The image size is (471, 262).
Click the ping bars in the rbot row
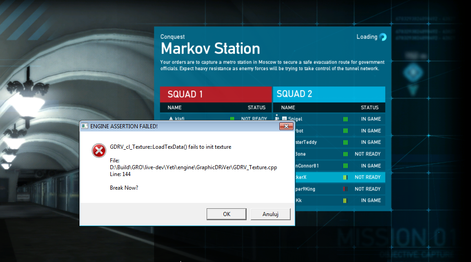click(x=346, y=131)
